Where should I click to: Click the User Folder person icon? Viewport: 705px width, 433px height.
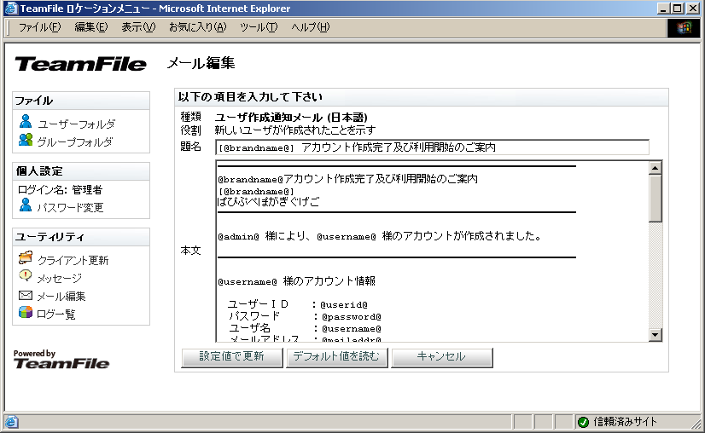[26, 123]
